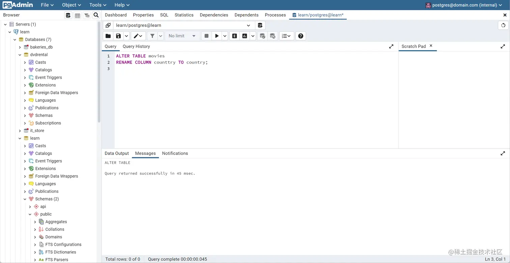
Task: Switch to the Statistics tab
Action: [184, 15]
